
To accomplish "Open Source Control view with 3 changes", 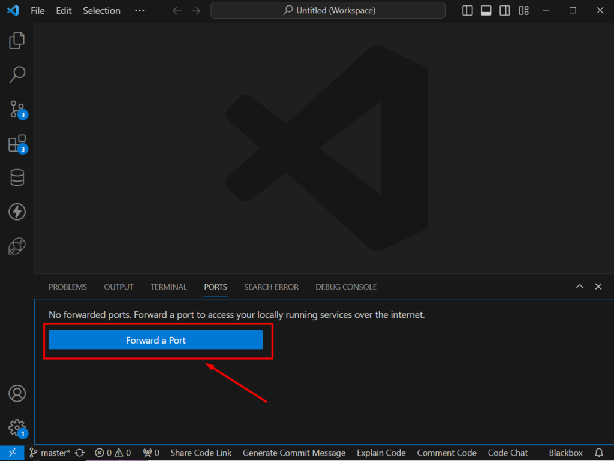I will pos(17,109).
